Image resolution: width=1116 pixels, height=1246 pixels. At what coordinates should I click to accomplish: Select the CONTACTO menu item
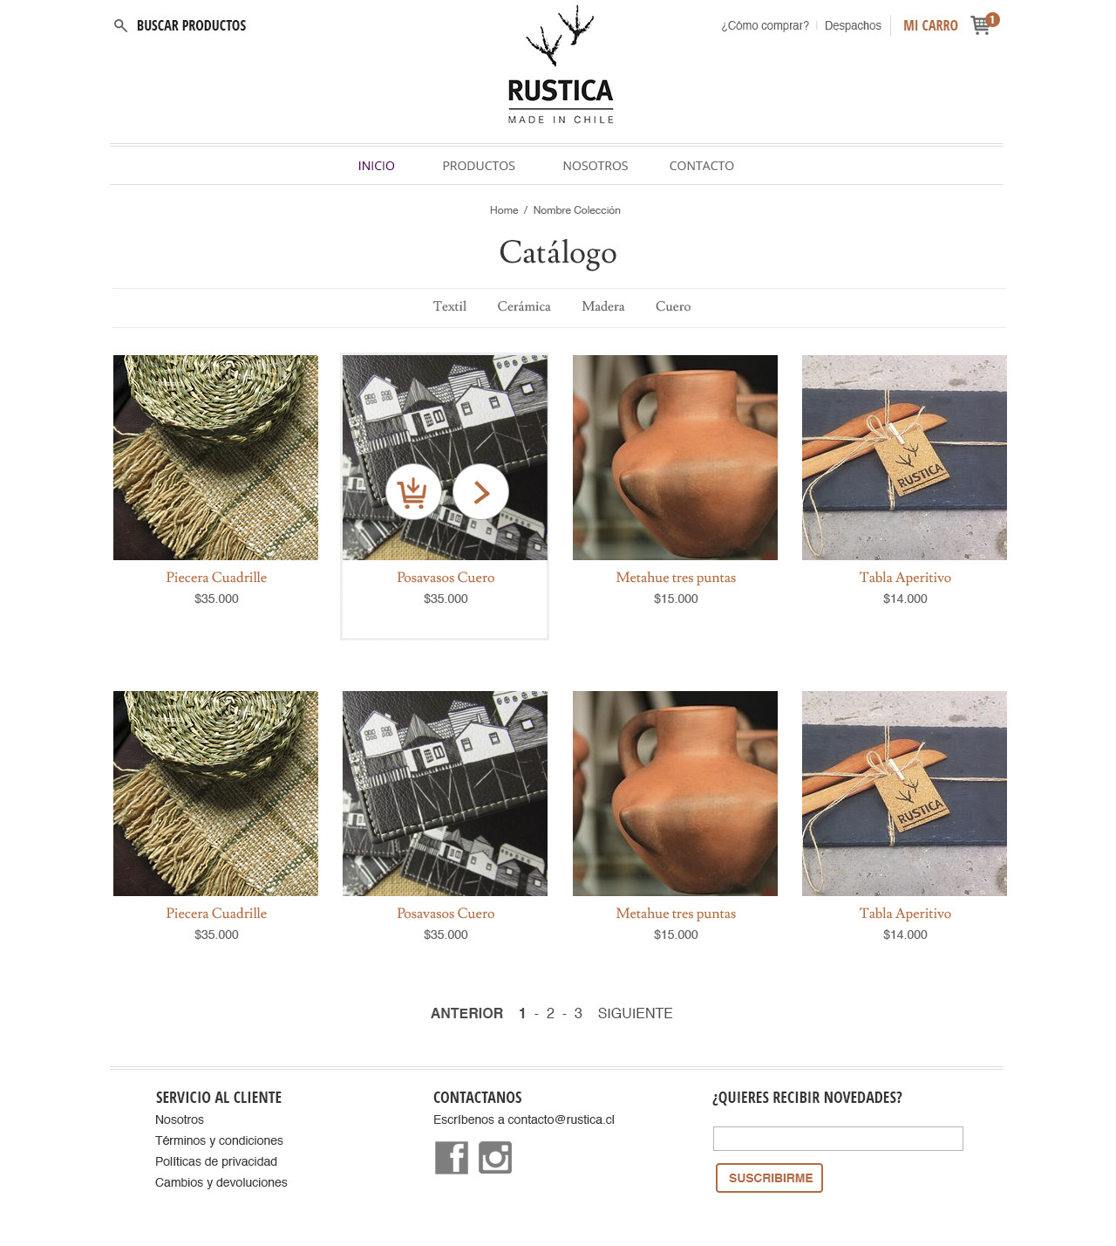tap(702, 166)
